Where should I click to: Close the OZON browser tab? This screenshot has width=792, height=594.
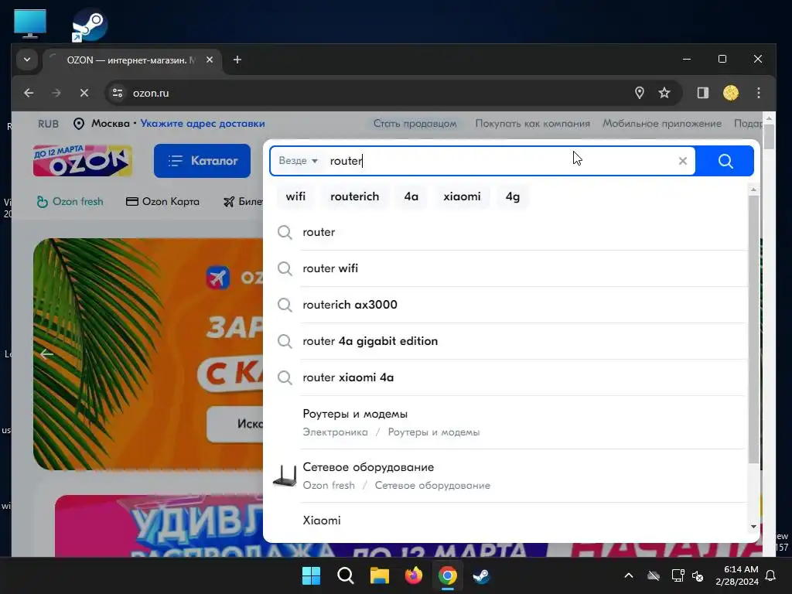tap(210, 60)
